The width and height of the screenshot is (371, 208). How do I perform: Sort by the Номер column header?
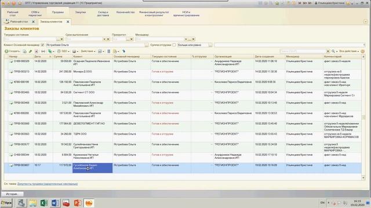point(21,57)
